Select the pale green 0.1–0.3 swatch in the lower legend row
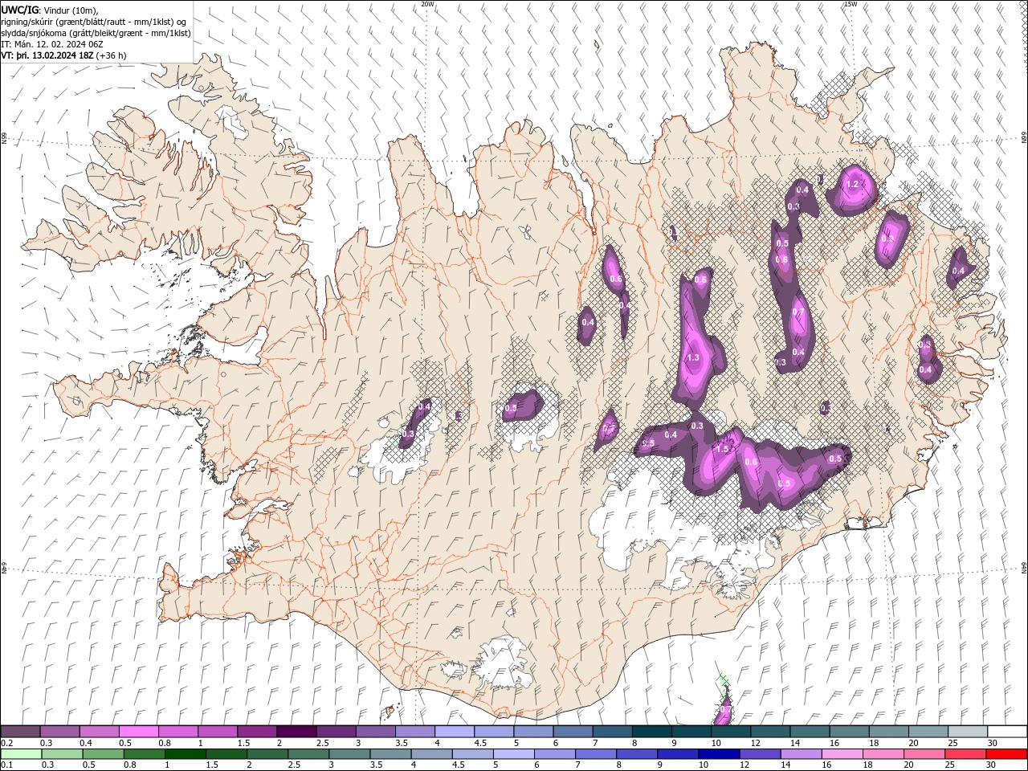This screenshot has height=771, width=1028. click(x=21, y=754)
